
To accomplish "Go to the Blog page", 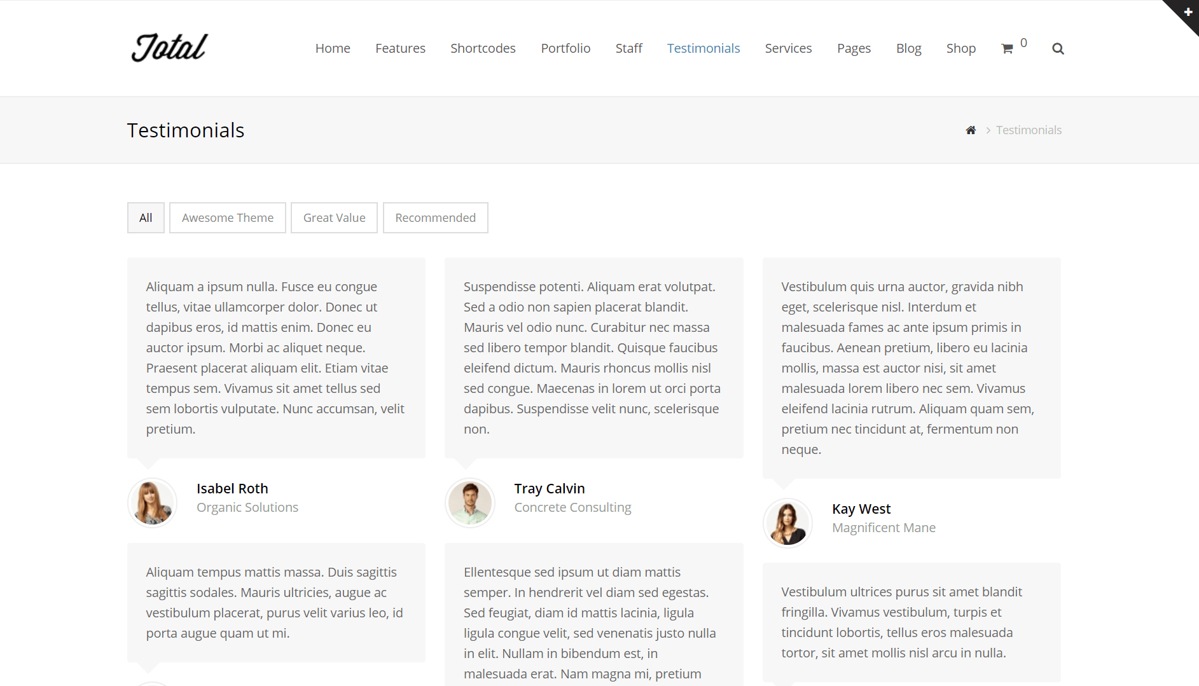I will point(908,48).
